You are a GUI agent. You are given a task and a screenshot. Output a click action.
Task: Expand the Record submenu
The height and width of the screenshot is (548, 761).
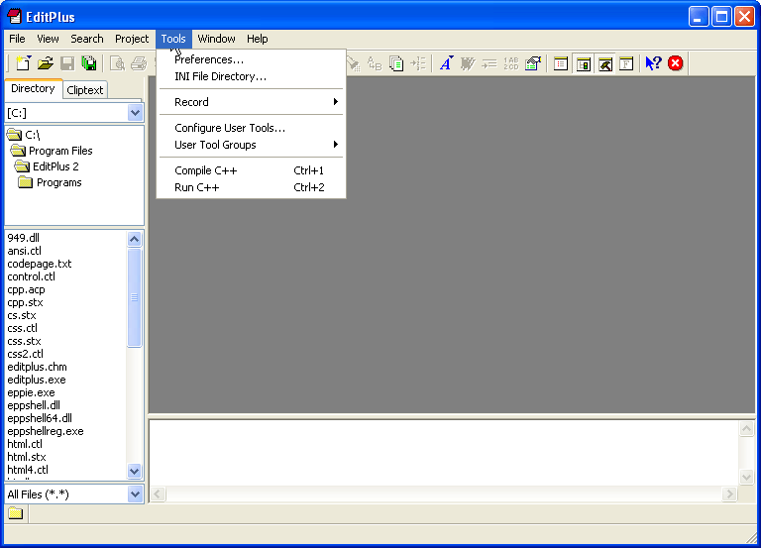click(x=251, y=102)
